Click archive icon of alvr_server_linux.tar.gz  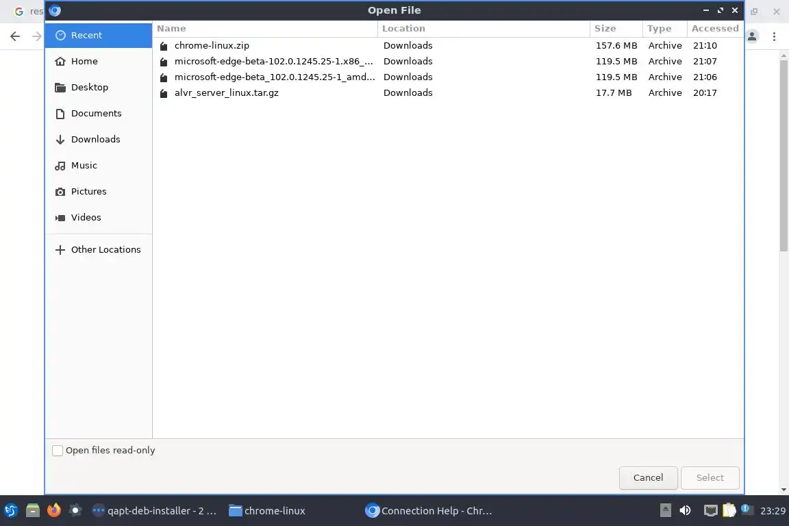164,94
